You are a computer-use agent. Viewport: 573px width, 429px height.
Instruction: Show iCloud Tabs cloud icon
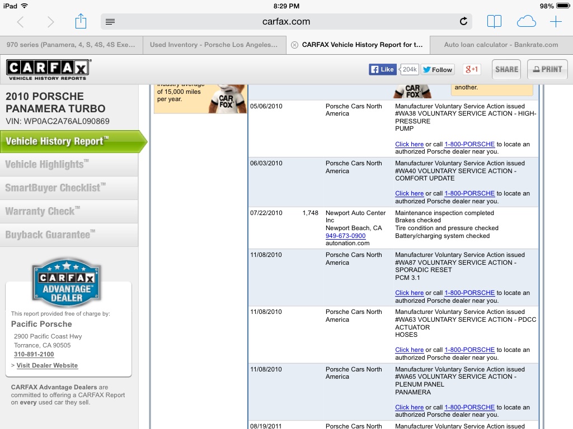(x=526, y=22)
